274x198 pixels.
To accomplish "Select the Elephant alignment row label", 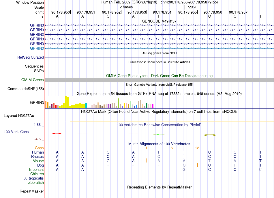I will point(37,169).
